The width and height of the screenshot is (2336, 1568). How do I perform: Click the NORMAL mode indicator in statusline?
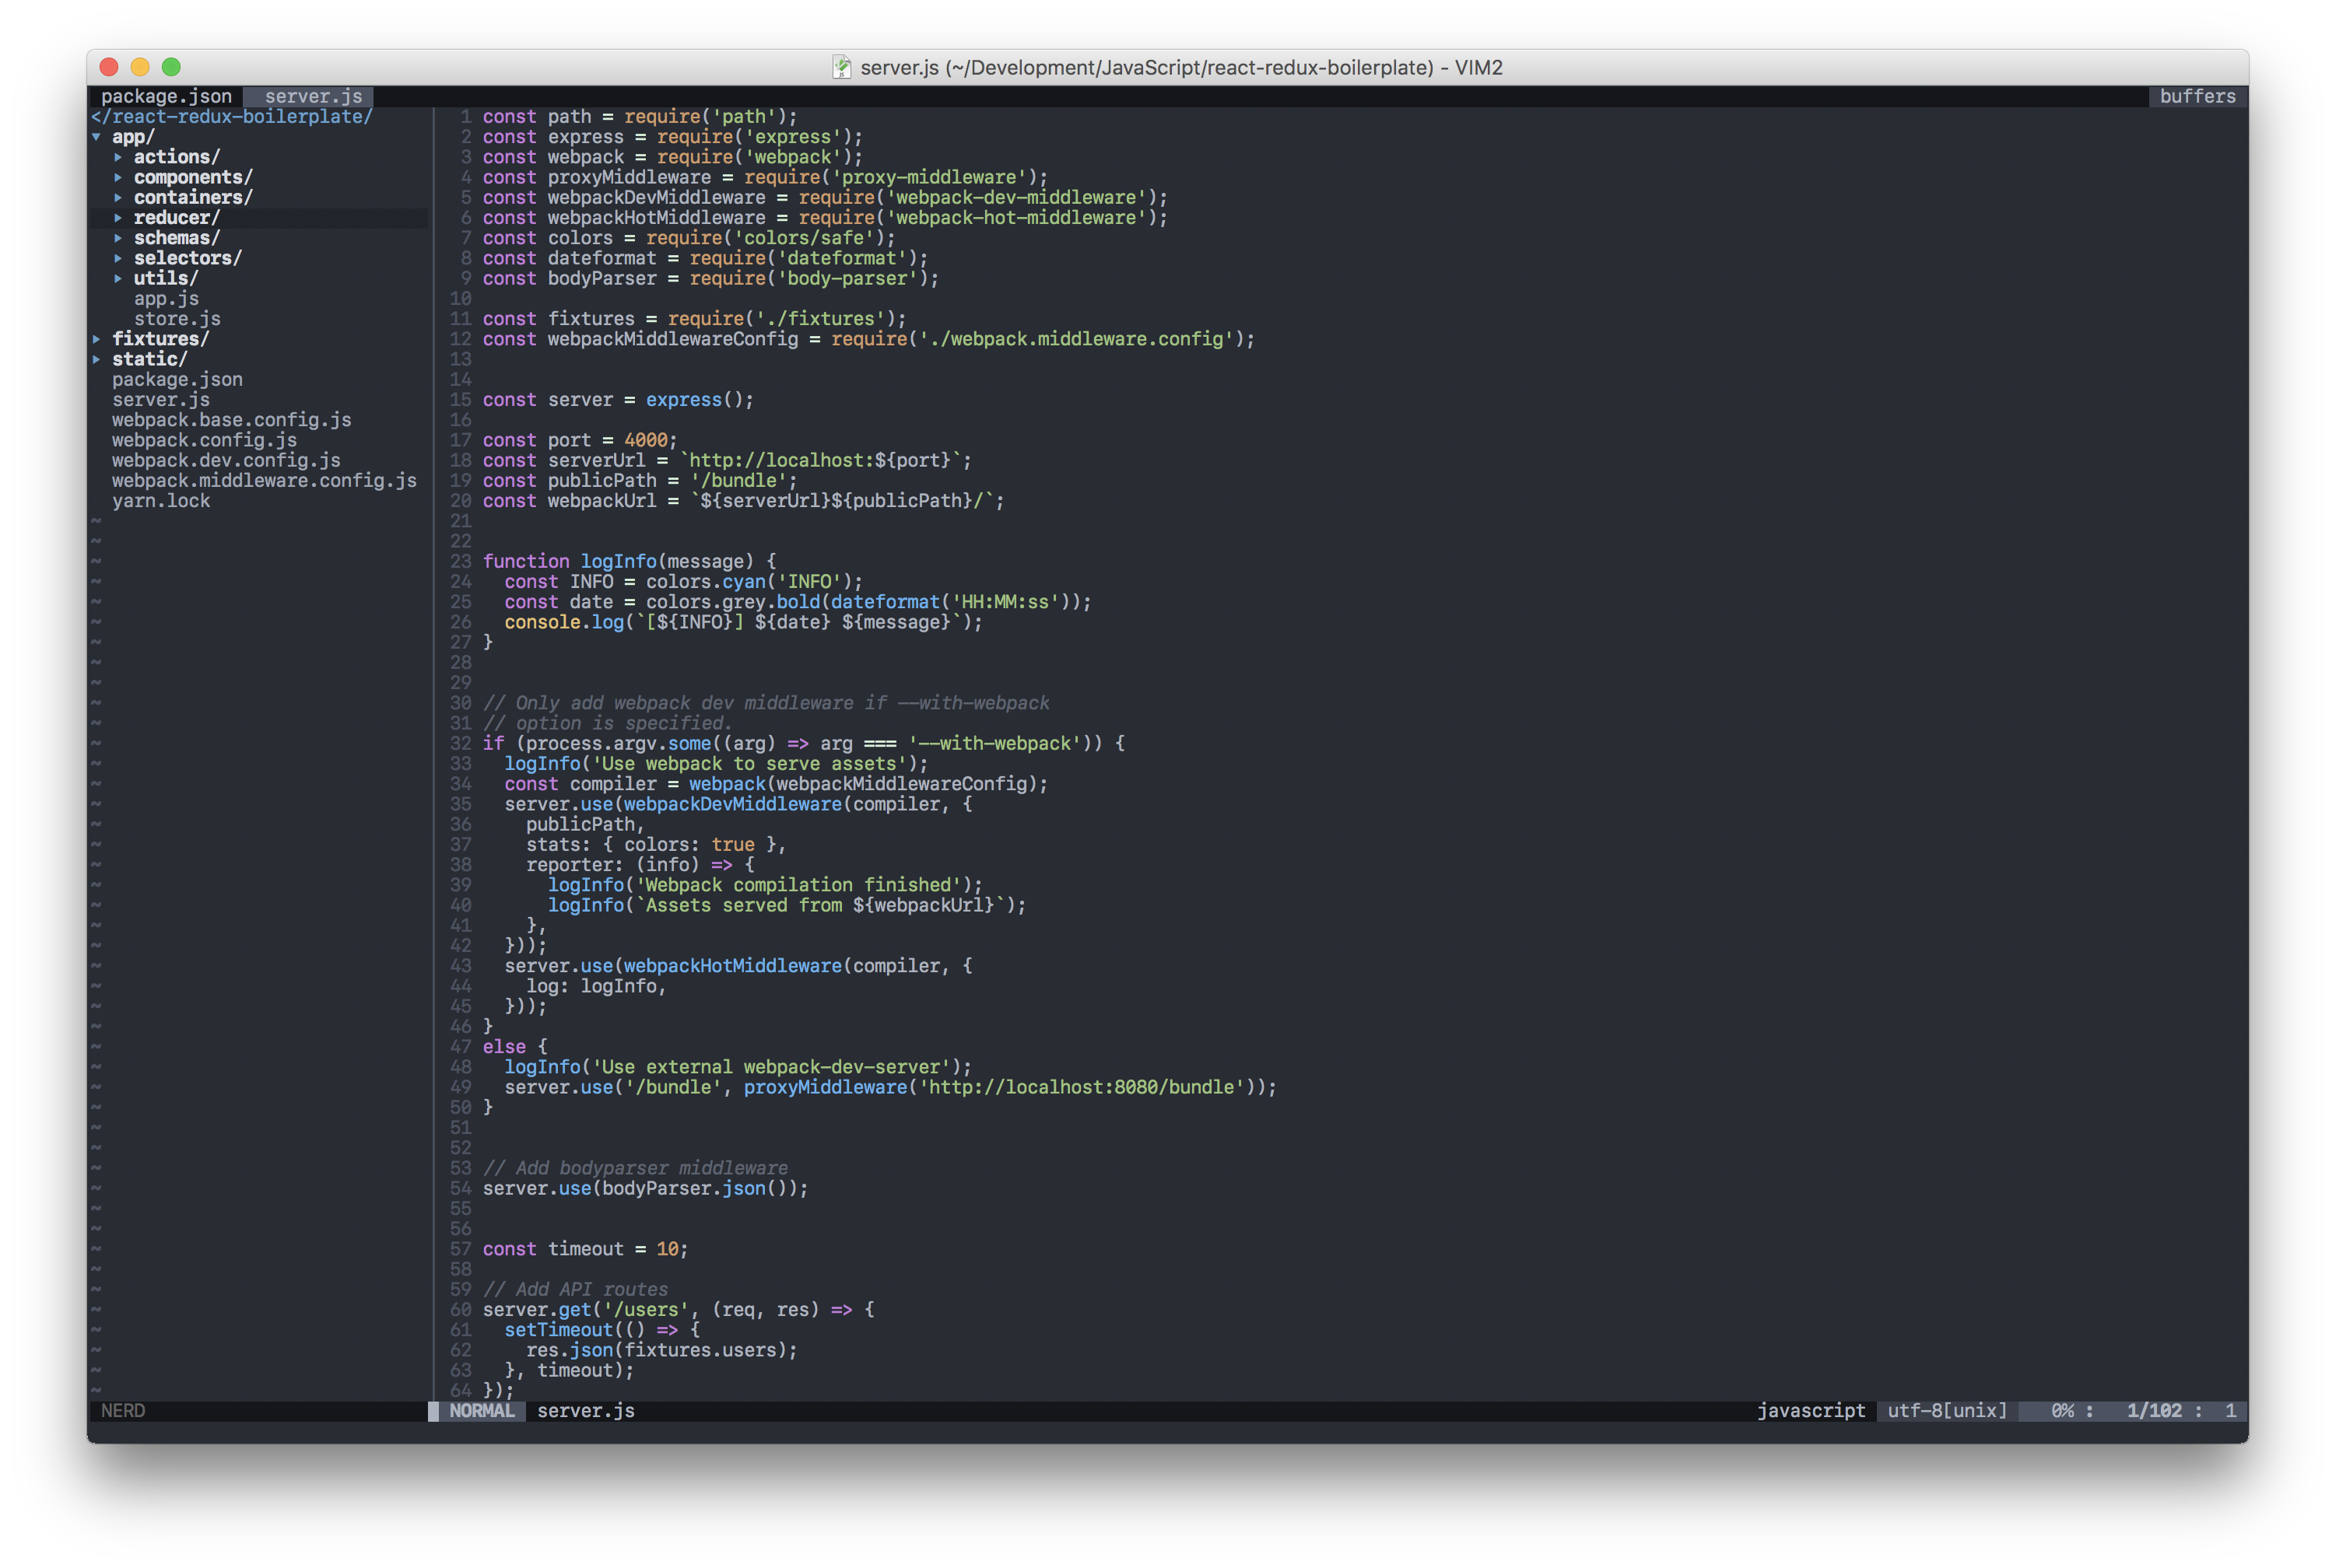coord(481,1411)
